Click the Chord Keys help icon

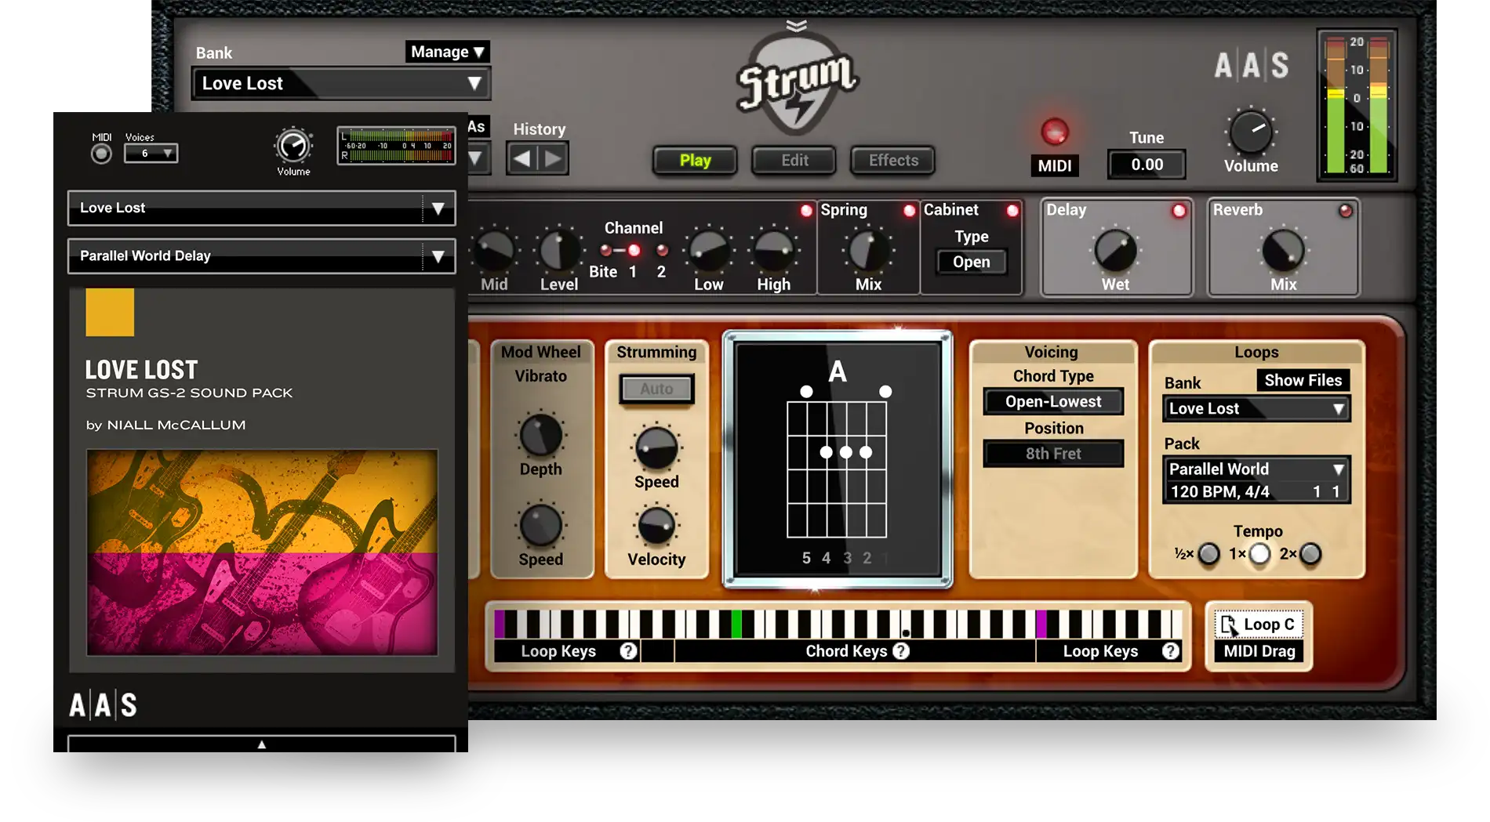coord(901,650)
